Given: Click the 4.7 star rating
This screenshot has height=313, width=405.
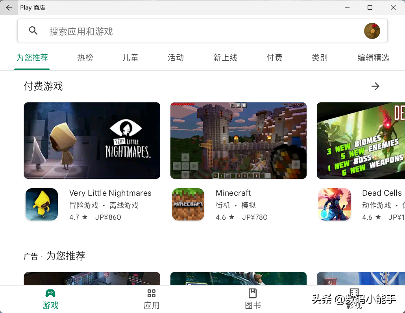Looking at the screenshot, I should click(78, 217).
